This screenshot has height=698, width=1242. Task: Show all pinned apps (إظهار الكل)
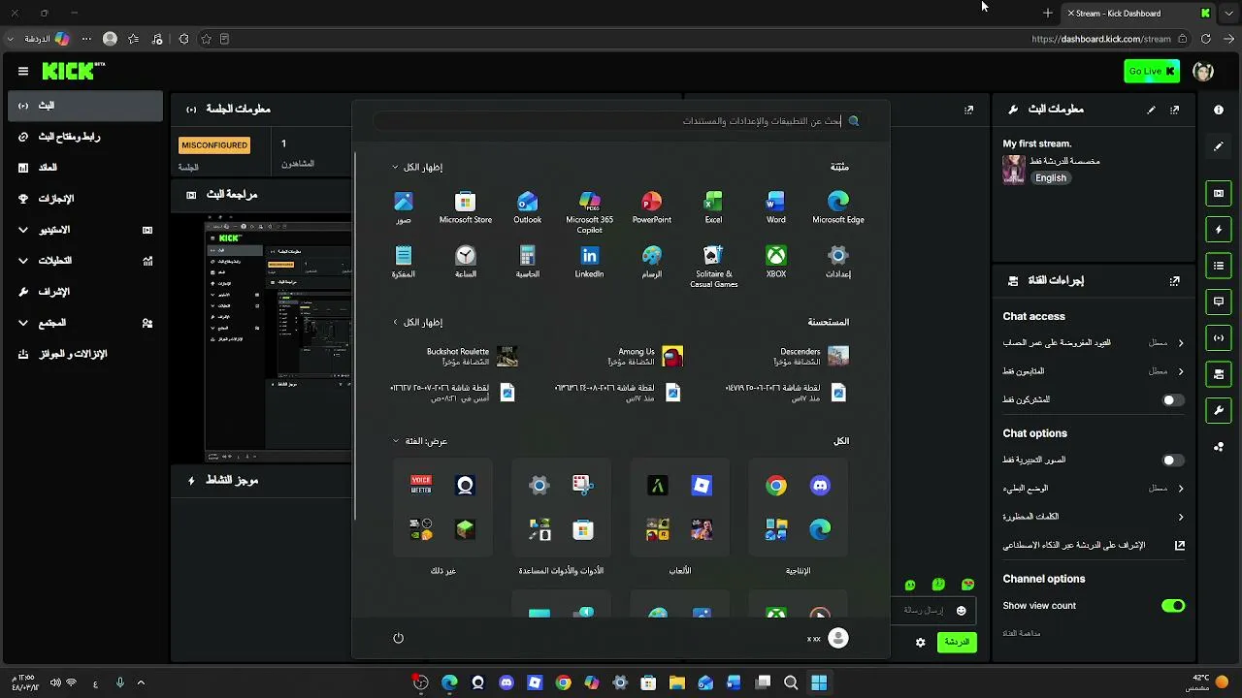417,167
